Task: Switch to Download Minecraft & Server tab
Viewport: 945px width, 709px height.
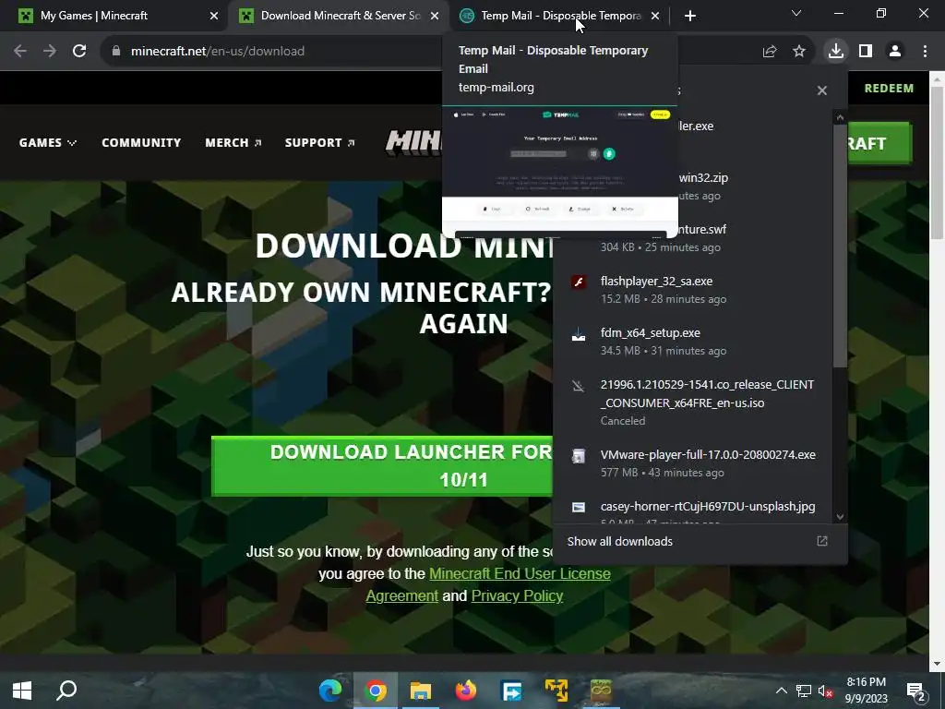Action: coord(338,16)
